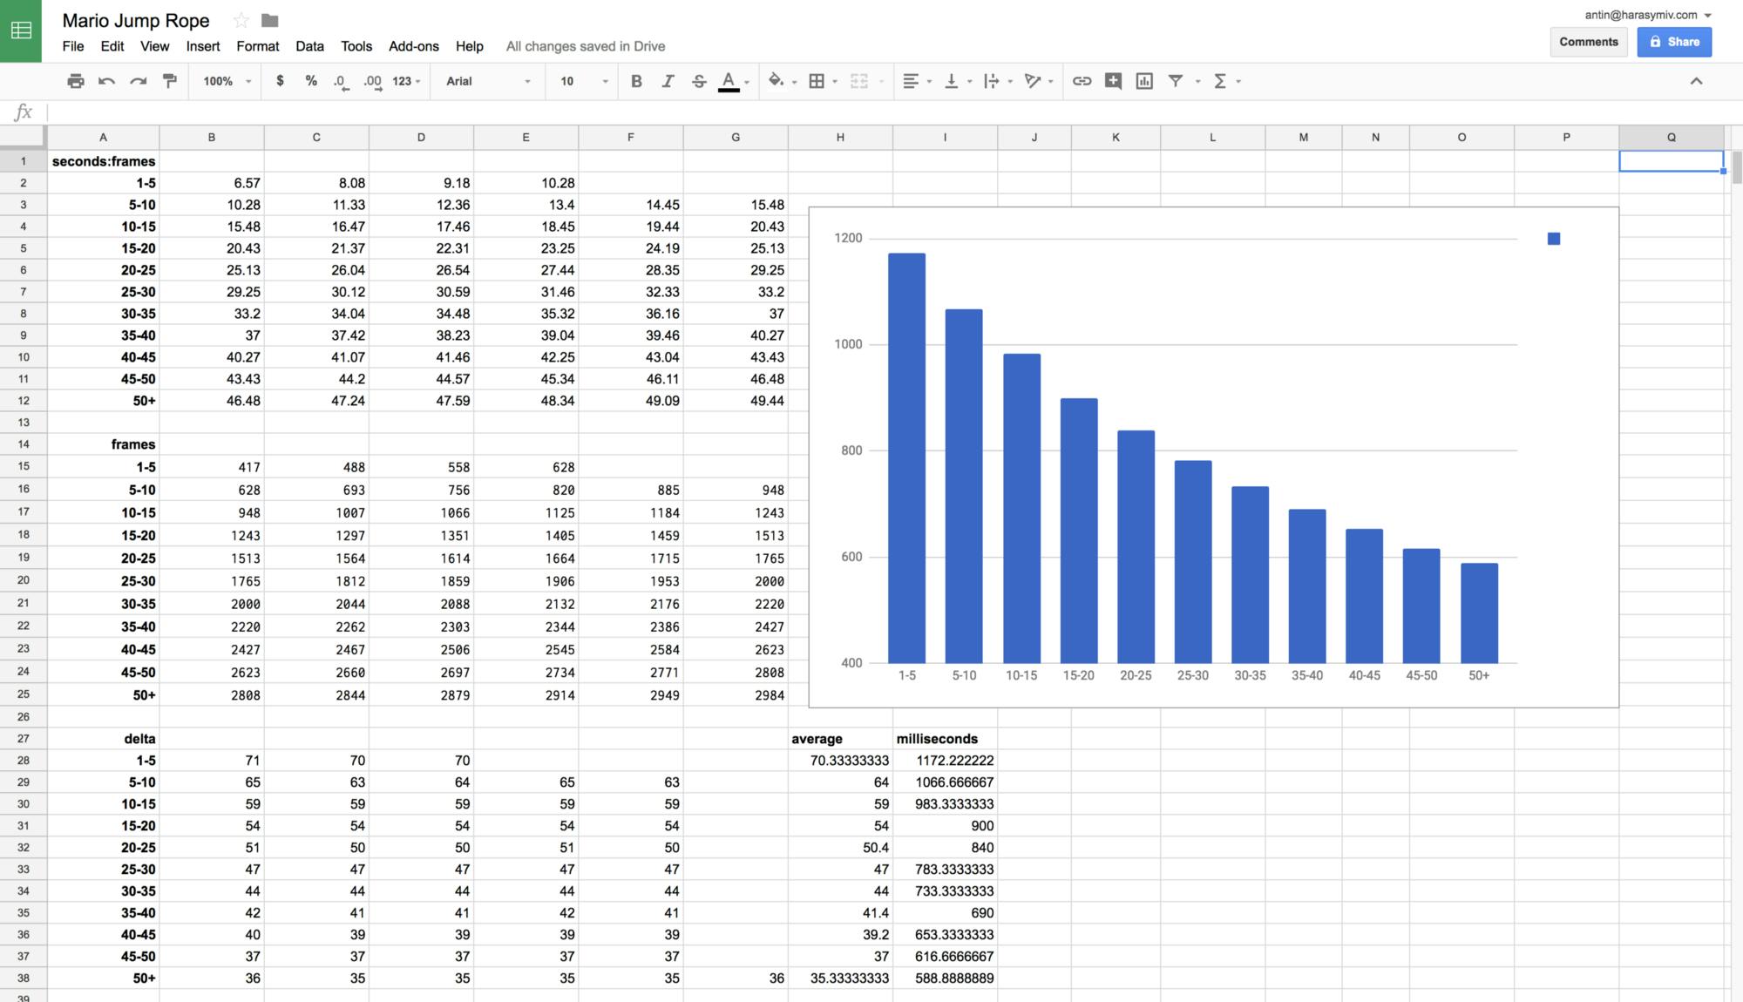Open the Arial font dropdown
This screenshot has width=1743, height=1002.
coord(488,81)
